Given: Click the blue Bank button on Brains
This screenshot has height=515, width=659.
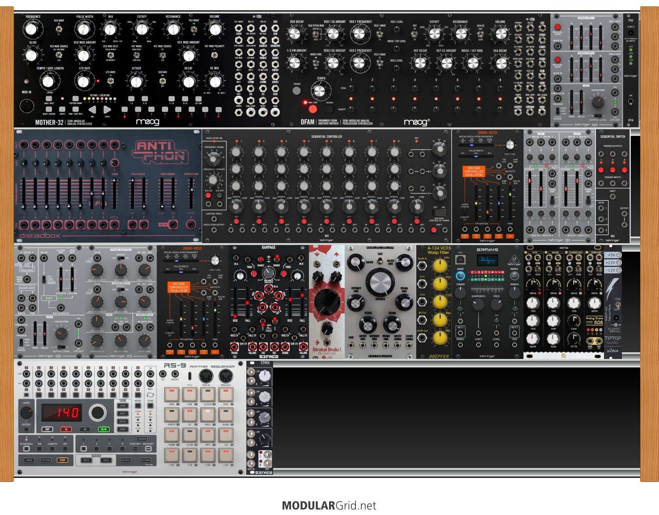Looking at the screenshot, I should tap(460, 276).
